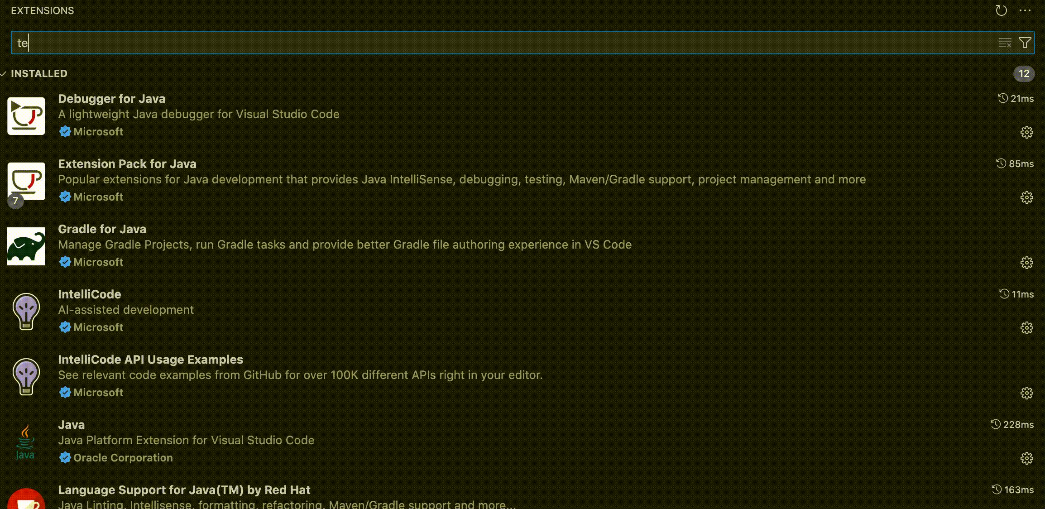
Task: Click Java 228ms activation time
Action: click(x=1012, y=424)
